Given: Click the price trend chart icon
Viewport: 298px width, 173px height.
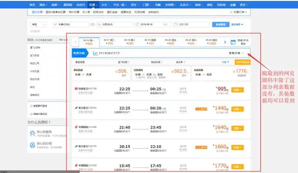Looking at the screenshot, I should (95, 53).
